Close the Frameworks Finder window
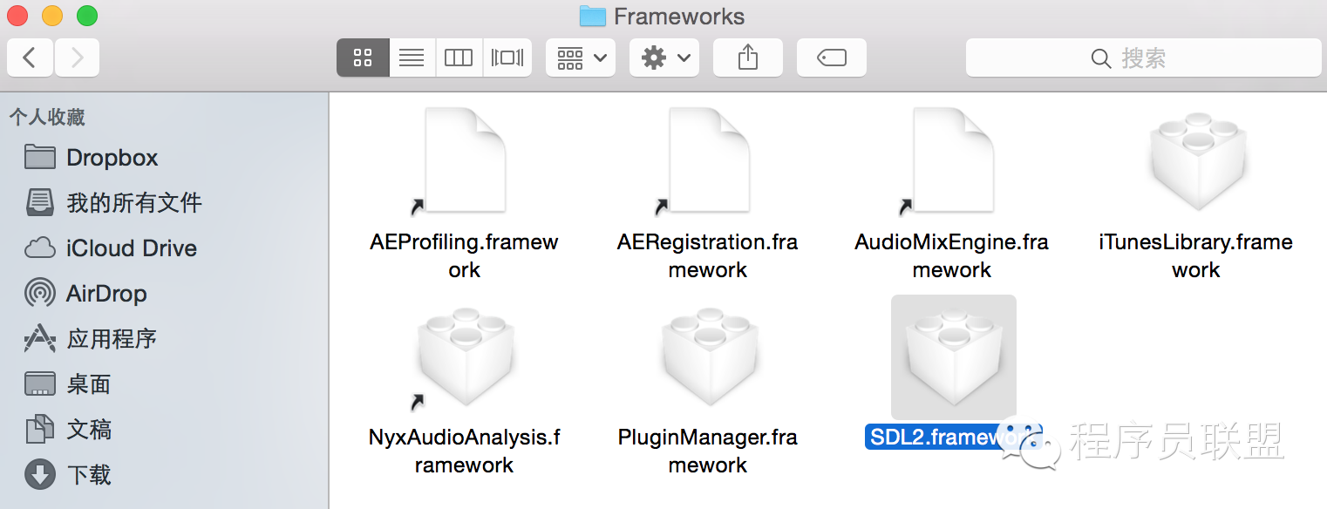Screen dimensions: 1327x509 click(x=17, y=16)
